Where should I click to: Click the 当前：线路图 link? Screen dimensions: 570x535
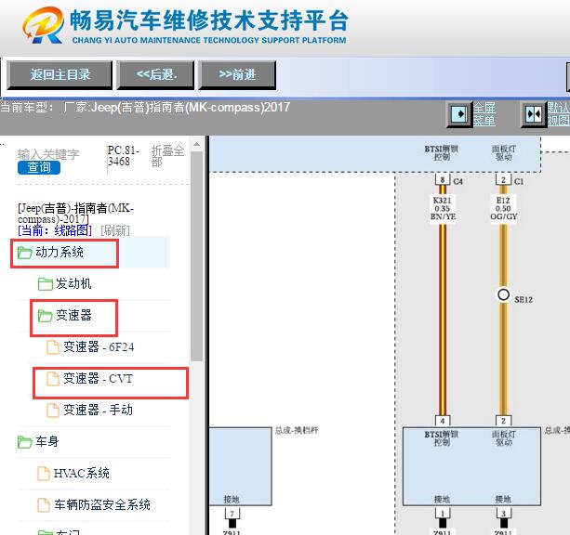pyautogui.click(x=55, y=230)
